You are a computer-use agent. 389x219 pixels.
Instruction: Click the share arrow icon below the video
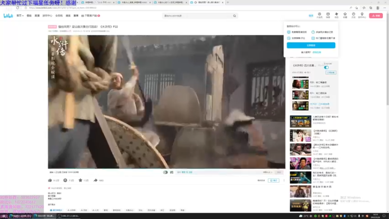pos(95,180)
